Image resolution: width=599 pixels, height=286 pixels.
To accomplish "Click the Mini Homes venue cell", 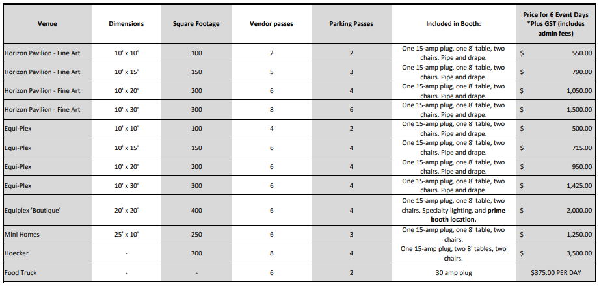I will click(x=23, y=234).
